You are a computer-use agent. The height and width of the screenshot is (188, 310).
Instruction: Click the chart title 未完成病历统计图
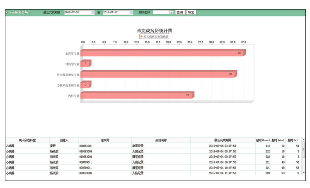154,31
